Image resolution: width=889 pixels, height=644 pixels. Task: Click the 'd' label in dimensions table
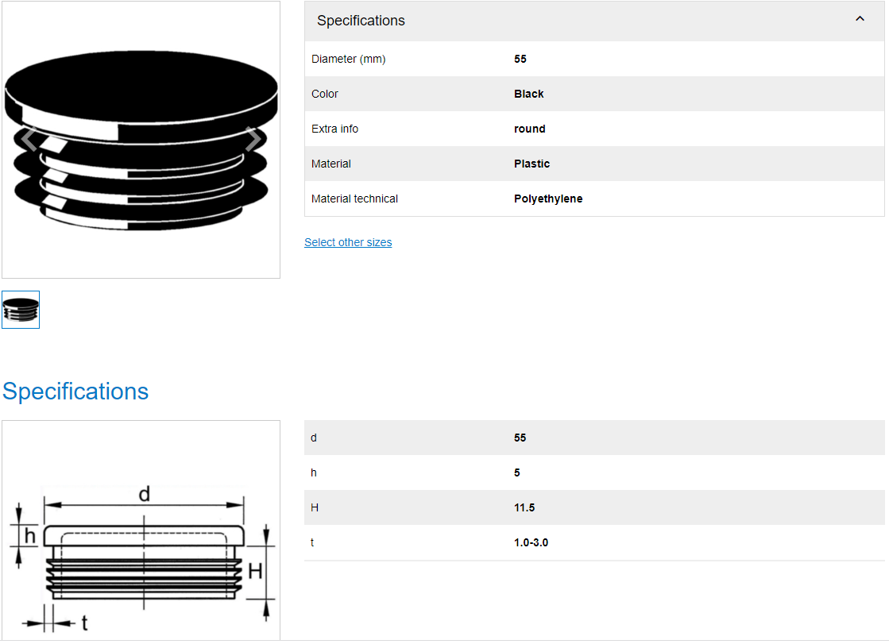[x=314, y=438]
